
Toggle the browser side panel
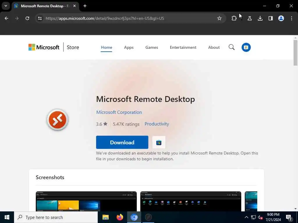270,18
